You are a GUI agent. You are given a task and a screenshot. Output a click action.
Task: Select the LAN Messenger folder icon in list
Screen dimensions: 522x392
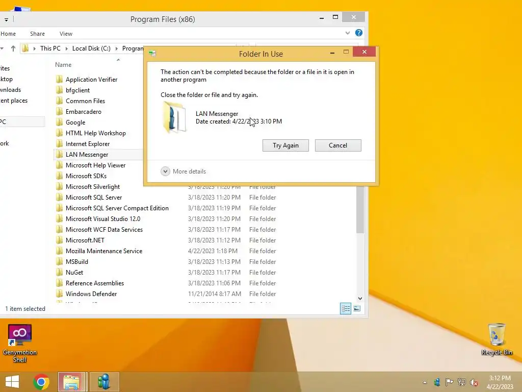click(59, 154)
